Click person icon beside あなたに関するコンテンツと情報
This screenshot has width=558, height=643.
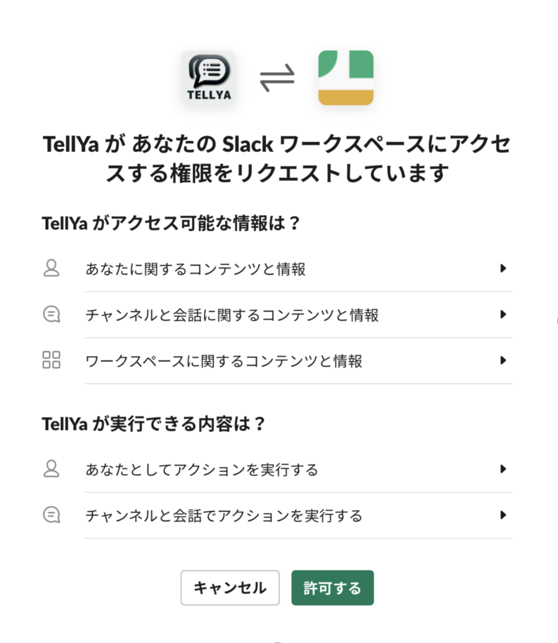pos(51,268)
